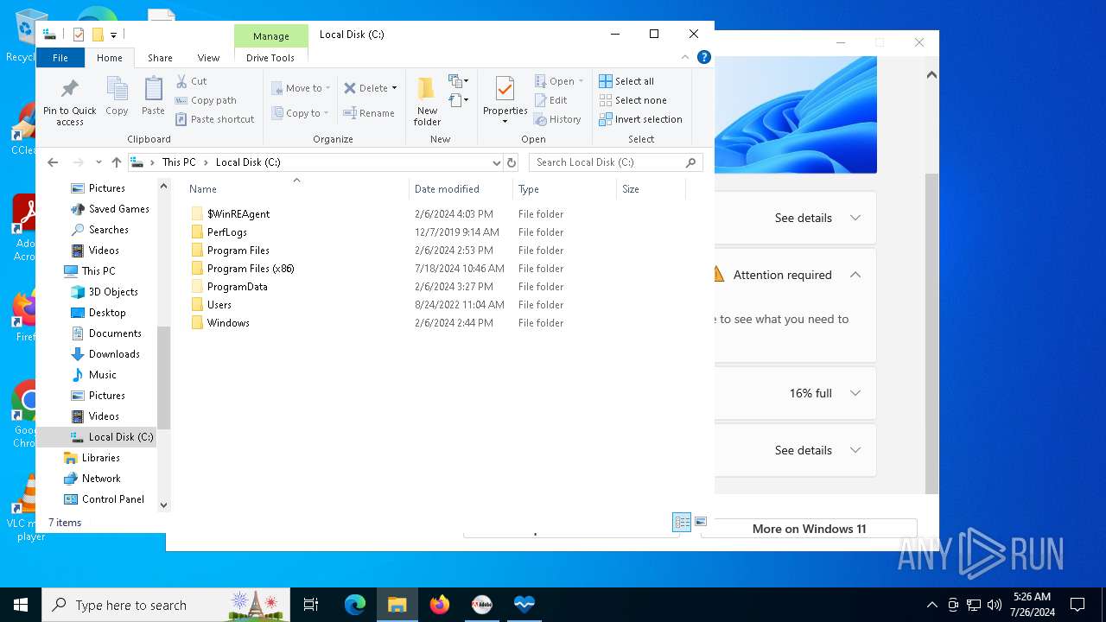The width and height of the screenshot is (1106, 622).
Task: Switch to details view layout icon
Action: tap(682, 522)
